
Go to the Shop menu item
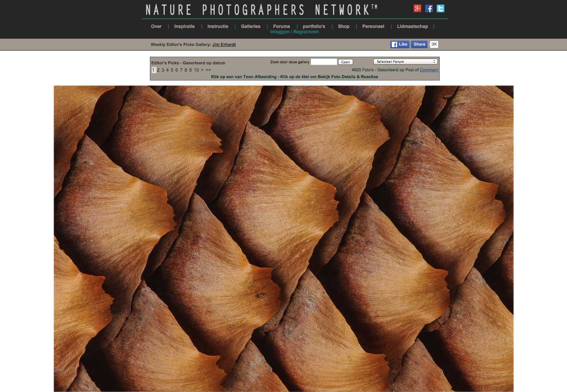pyautogui.click(x=343, y=26)
